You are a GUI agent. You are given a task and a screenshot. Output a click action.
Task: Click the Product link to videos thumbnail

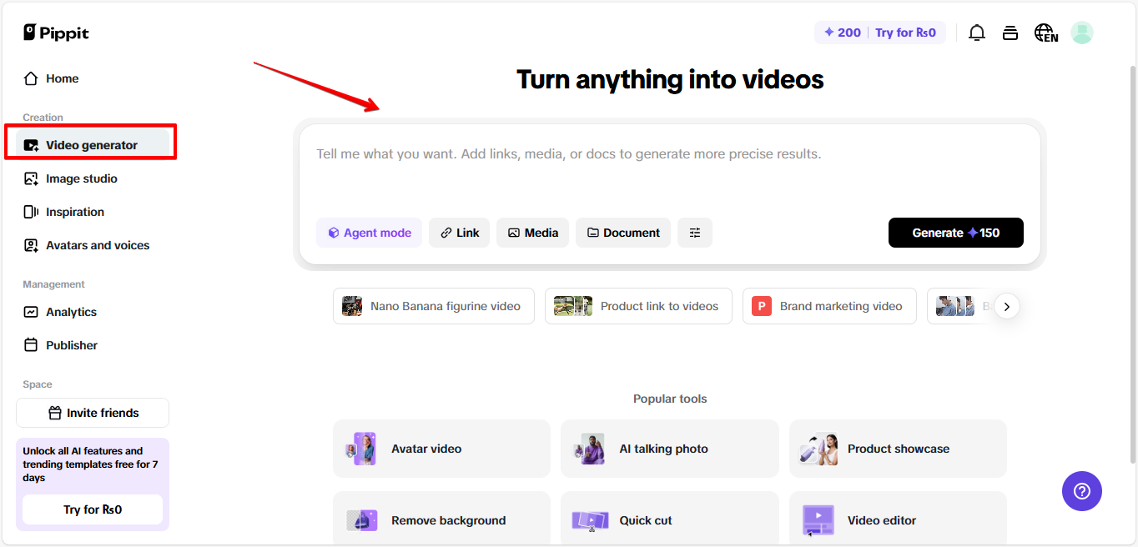tap(573, 306)
